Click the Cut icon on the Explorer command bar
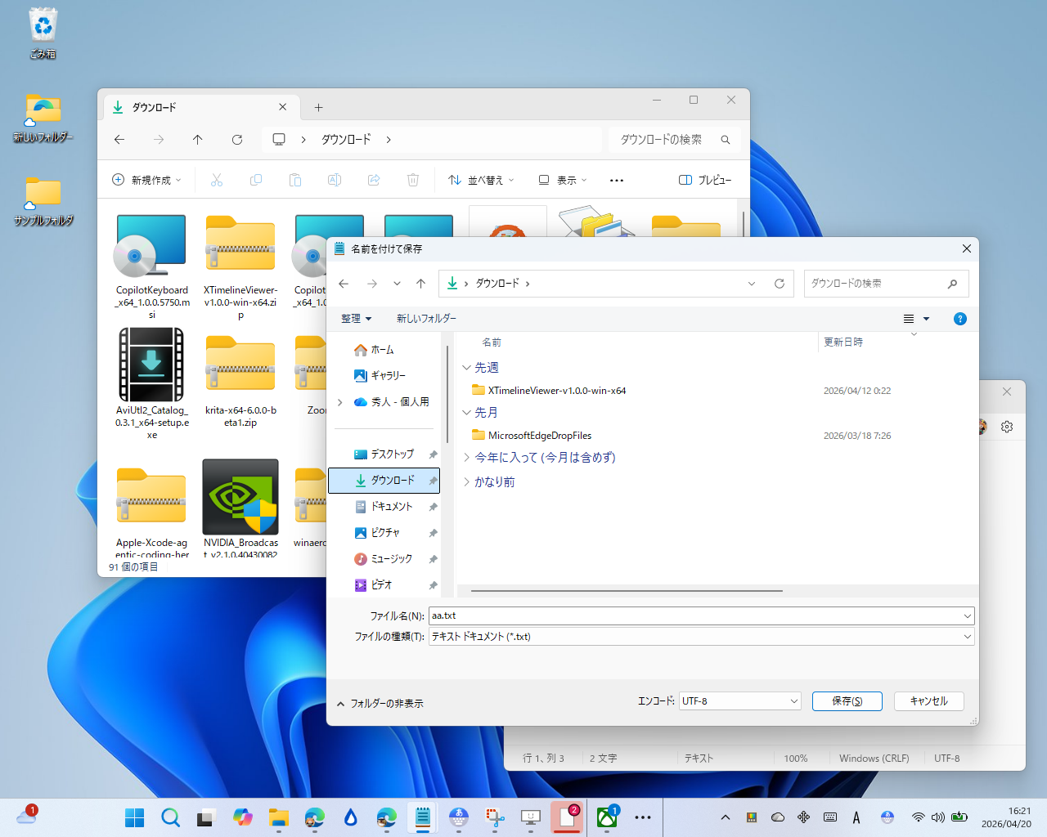The height and width of the screenshot is (837, 1047). pos(216,180)
